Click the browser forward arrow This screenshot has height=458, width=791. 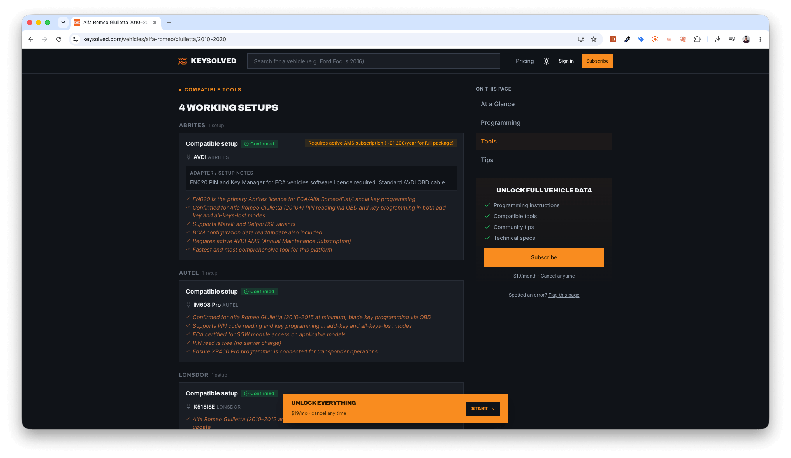[x=45, y=39]
